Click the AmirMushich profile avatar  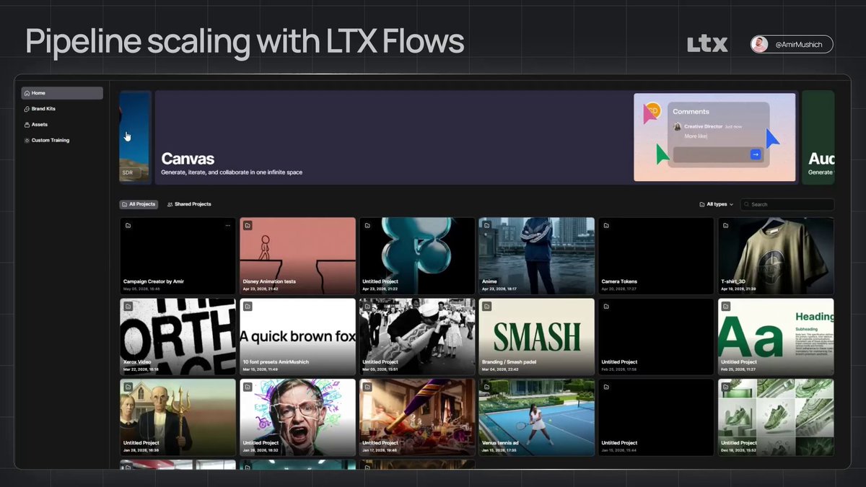tap(759, 45)
